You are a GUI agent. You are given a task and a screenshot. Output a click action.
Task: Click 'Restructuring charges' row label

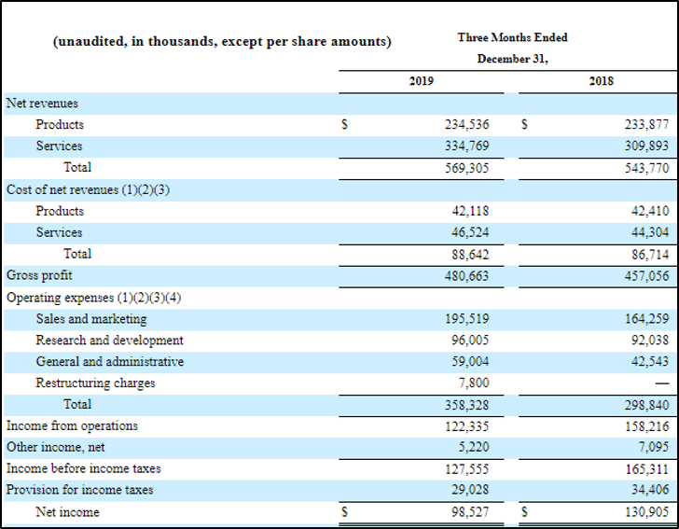click(x=95, y=383)
